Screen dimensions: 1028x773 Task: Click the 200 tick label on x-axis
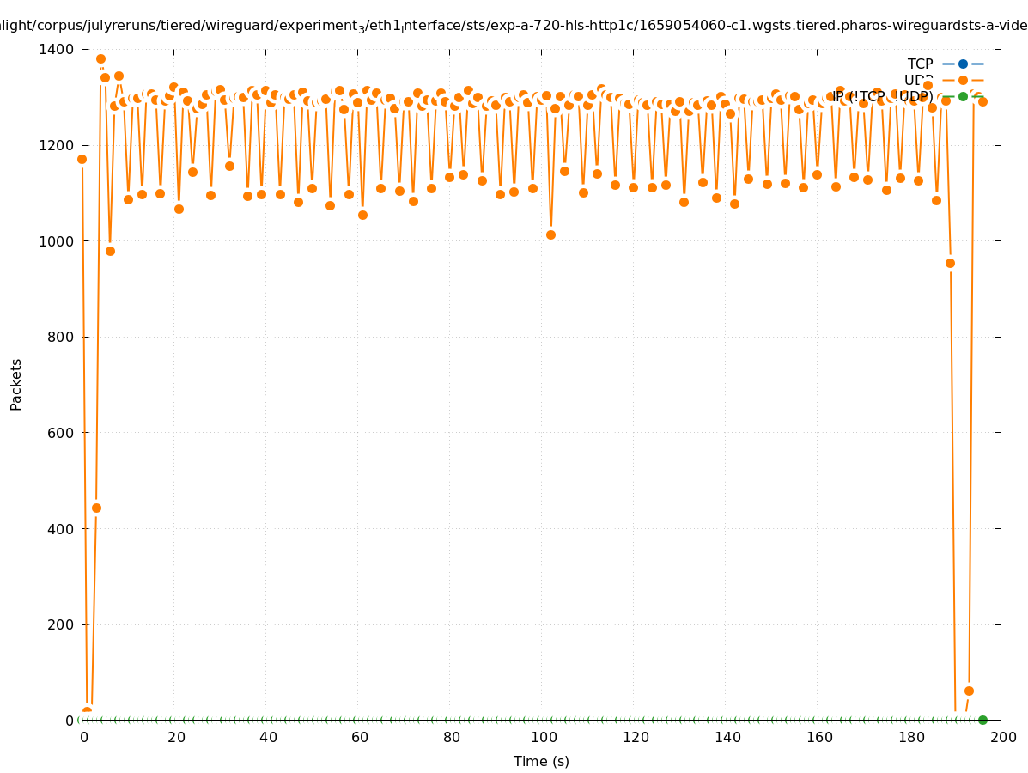point(1001,737)
